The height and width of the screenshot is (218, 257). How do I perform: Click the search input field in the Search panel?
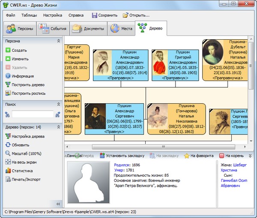(x=33, y=114)
